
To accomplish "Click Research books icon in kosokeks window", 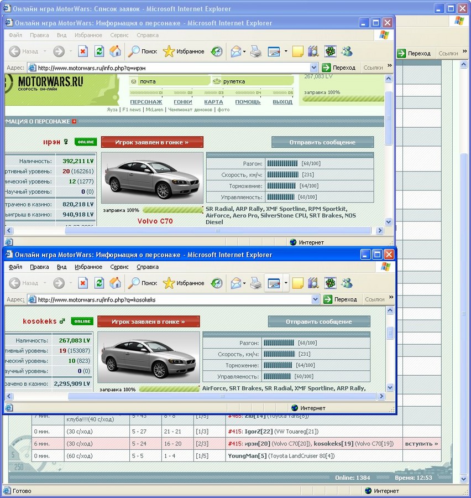I will [313, 283].
